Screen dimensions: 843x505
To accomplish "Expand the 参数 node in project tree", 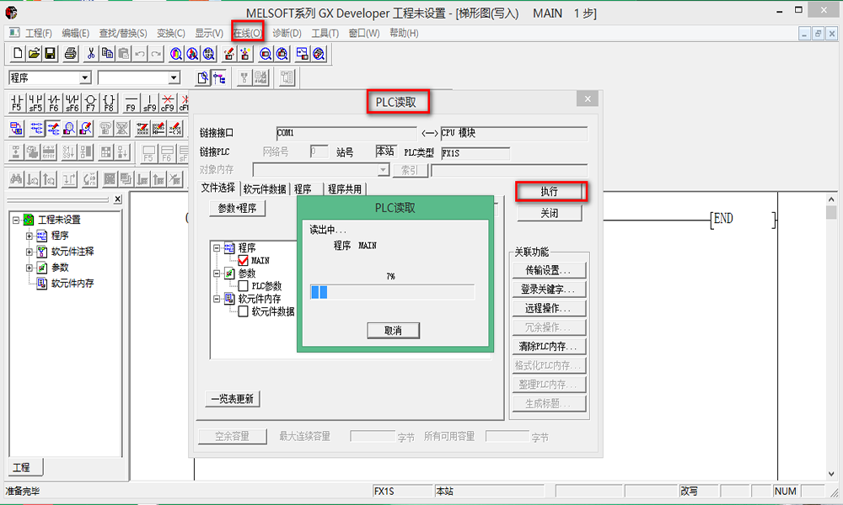I will (x=30, y=268).
